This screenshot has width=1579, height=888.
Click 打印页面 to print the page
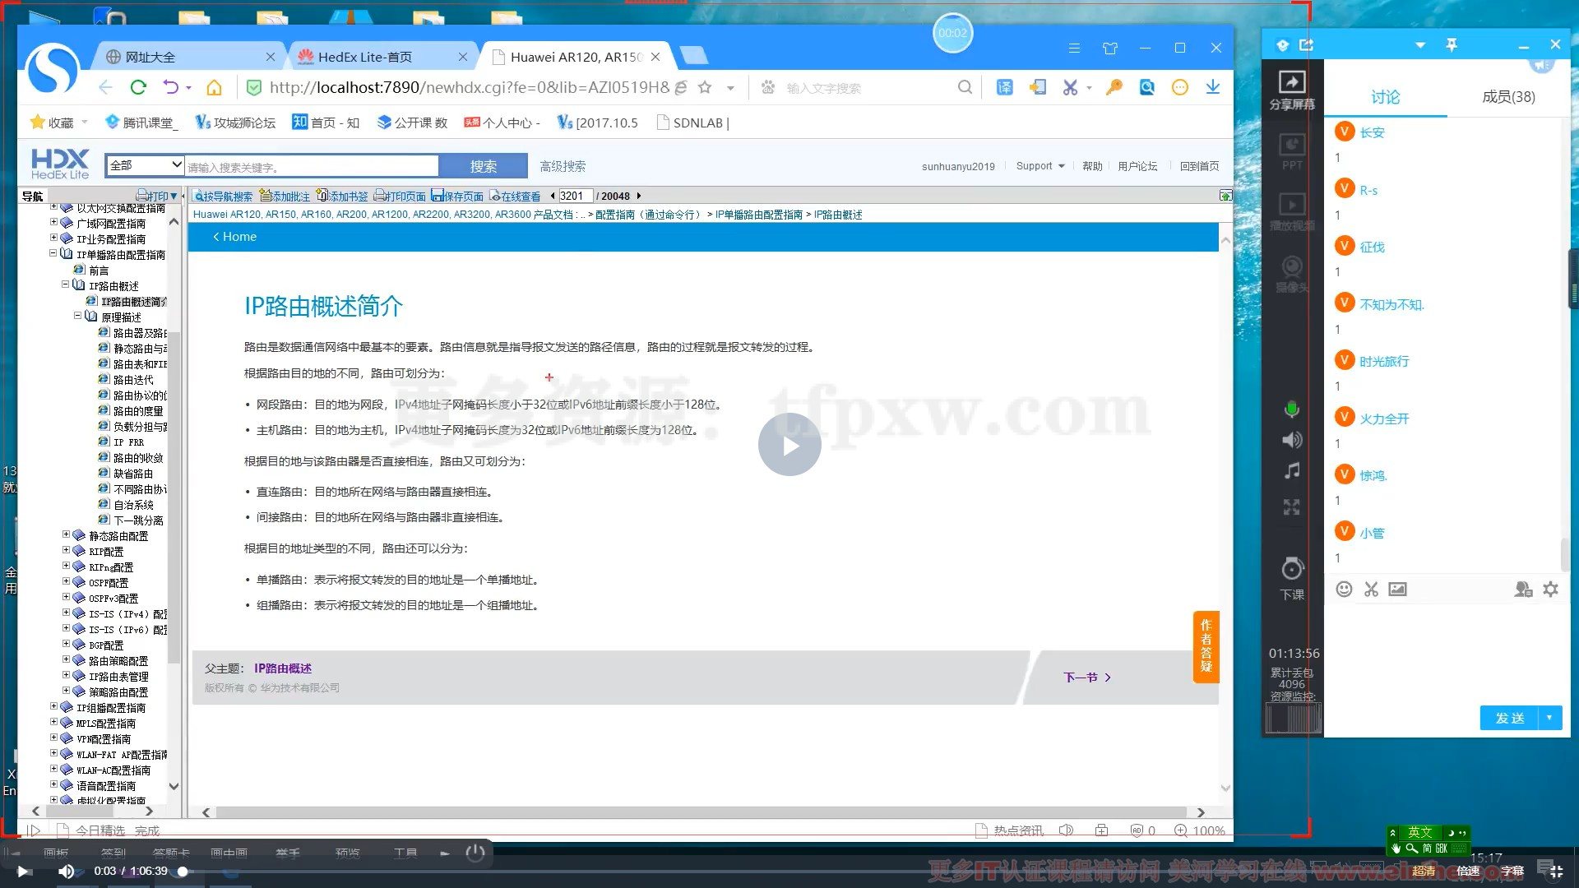[x=400, y=196]
